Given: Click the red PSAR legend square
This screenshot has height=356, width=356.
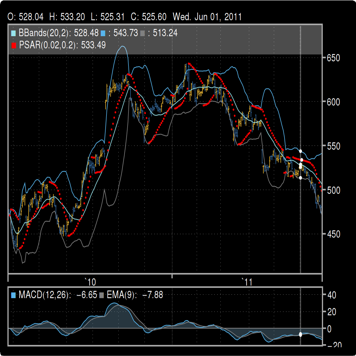Looking at the screenshot, I should point(14,45).
